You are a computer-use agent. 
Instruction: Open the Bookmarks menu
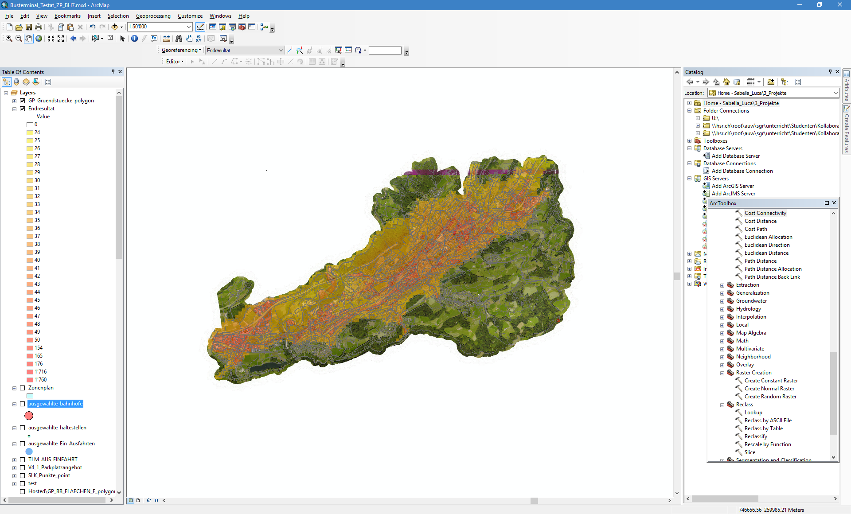coord(67,16)
